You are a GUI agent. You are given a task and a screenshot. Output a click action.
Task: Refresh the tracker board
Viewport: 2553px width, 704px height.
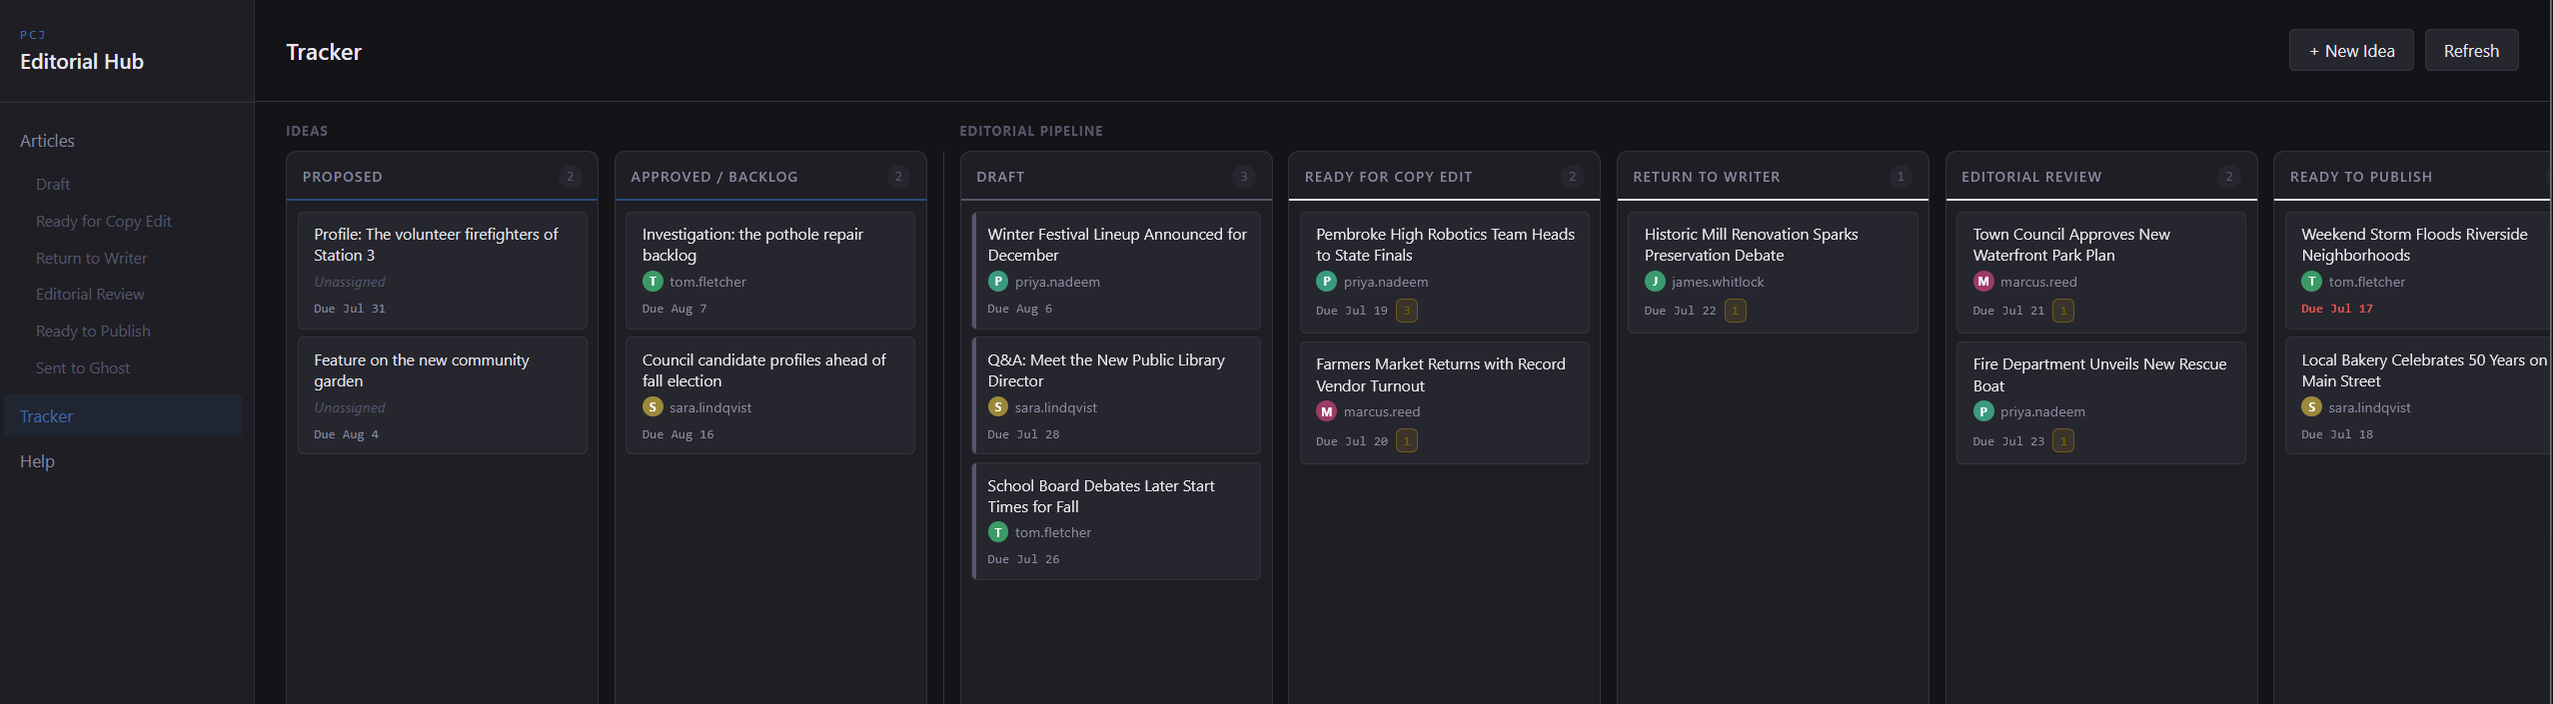click(2471, 51)
